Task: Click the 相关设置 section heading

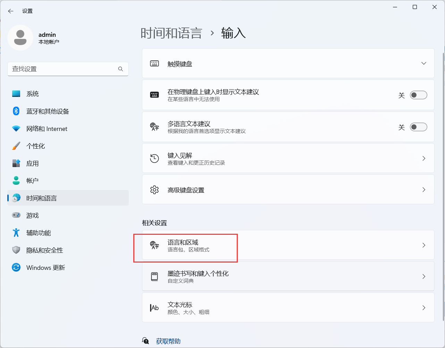Action: (x=154, y=223)
